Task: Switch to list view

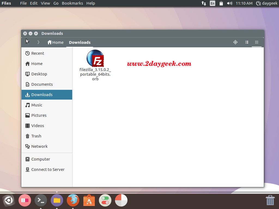Action: click(x=247, y=42)
